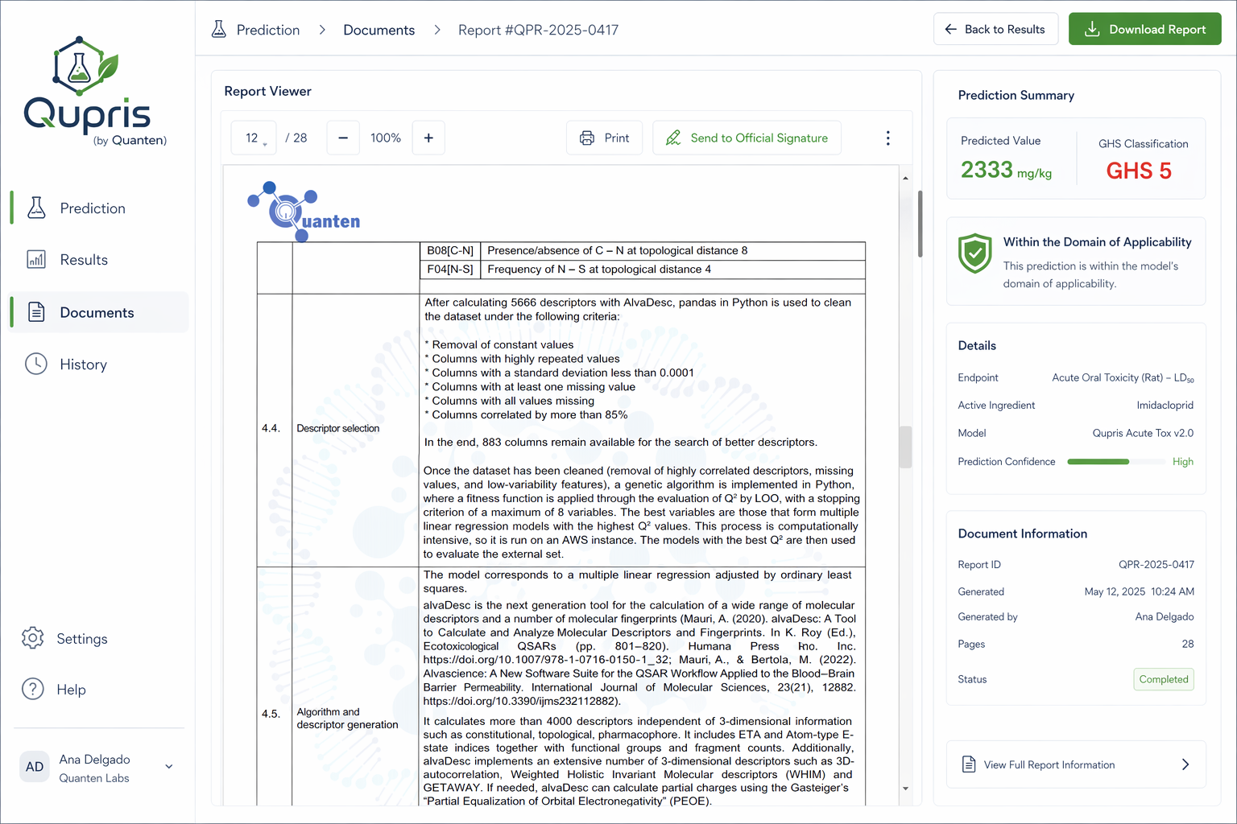Open Settings via the gear icon
Screen dimensions: 1237x824
33,638
